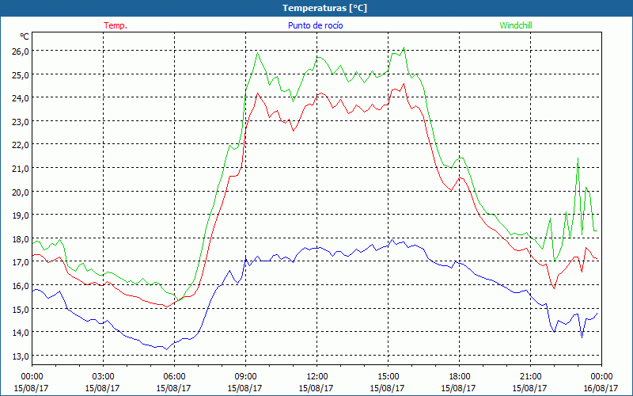633x396 pixels.
Task: Click the 18:00 time axis label
Action: (459, 377)
